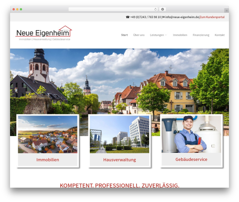Expand the Leistungen dropdown chevron
This screenshot has height=202, width=239.
[166, 35]
